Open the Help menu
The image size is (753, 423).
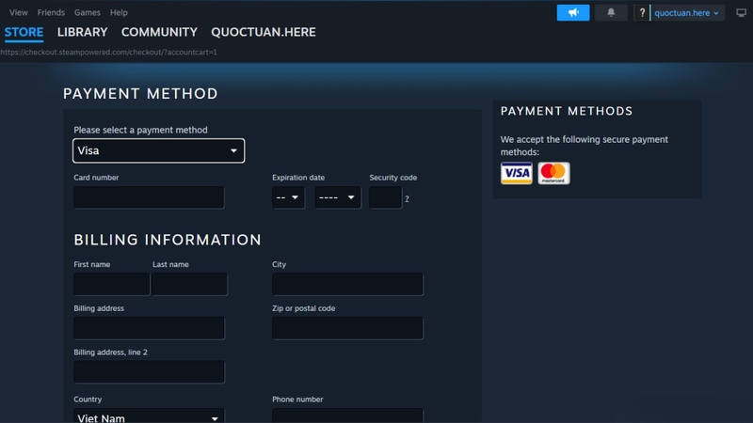click(119, 12)
